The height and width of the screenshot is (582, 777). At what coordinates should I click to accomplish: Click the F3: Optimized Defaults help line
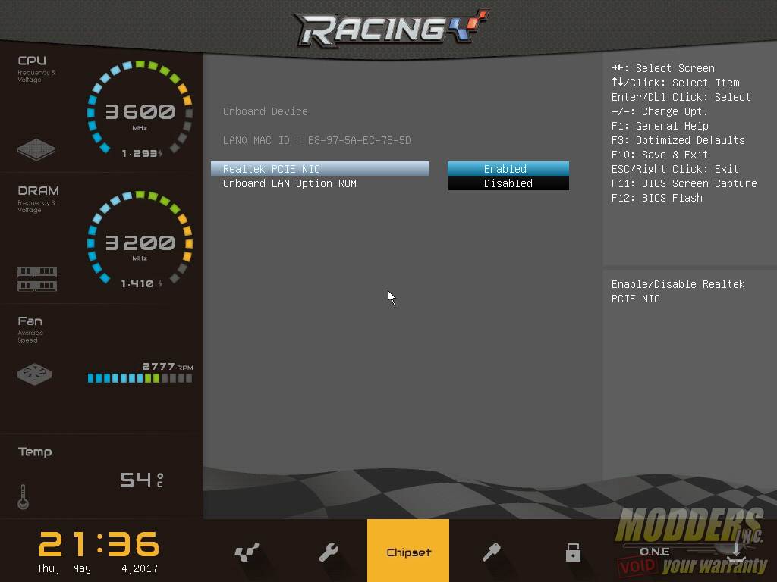(678, 140)
